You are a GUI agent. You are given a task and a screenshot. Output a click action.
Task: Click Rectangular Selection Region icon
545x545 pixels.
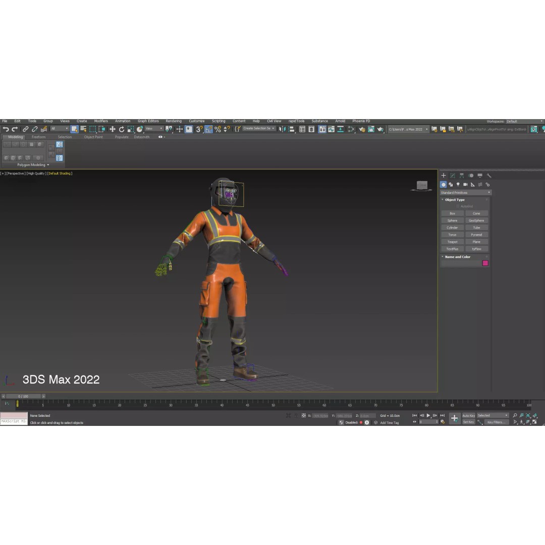coord(92,129)
